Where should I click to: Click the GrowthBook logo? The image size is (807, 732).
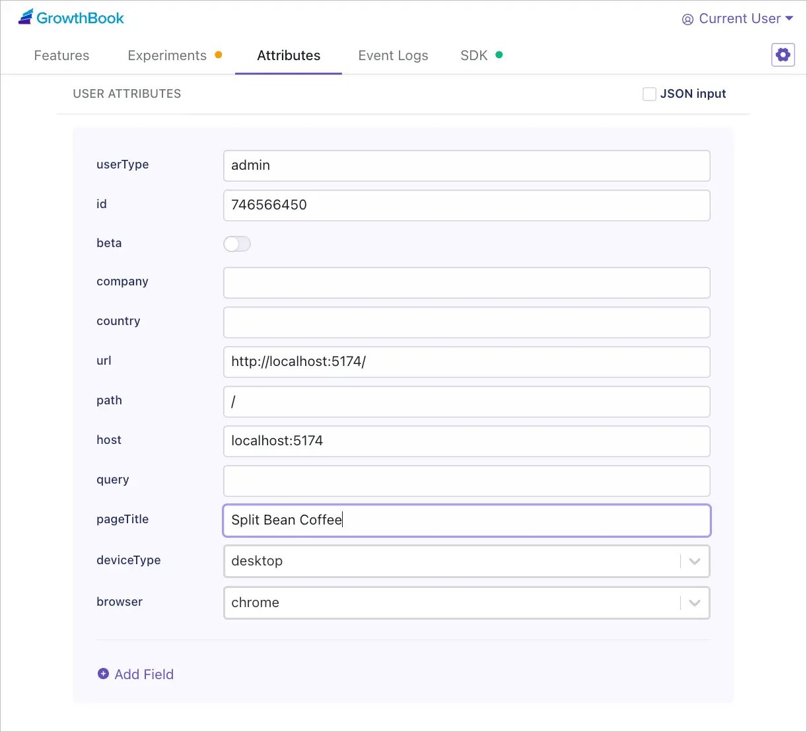(71, 18)
